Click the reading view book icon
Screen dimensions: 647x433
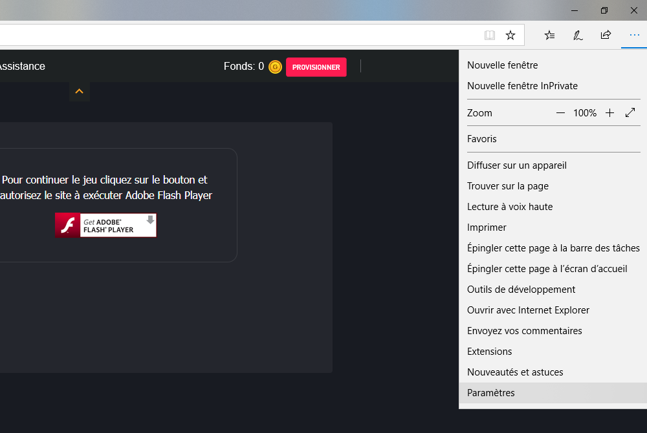[x=490, y=36]
